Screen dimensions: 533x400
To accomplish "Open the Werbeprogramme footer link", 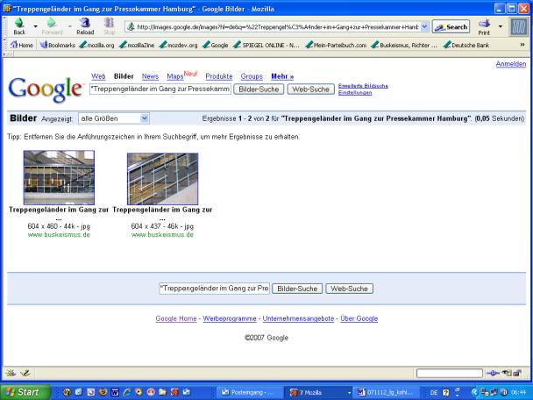I will (x=230, y=318).
